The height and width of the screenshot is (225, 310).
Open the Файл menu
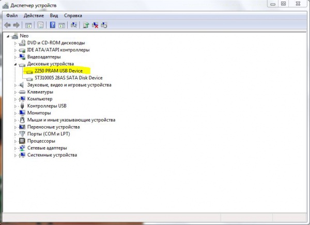[12, 15]
